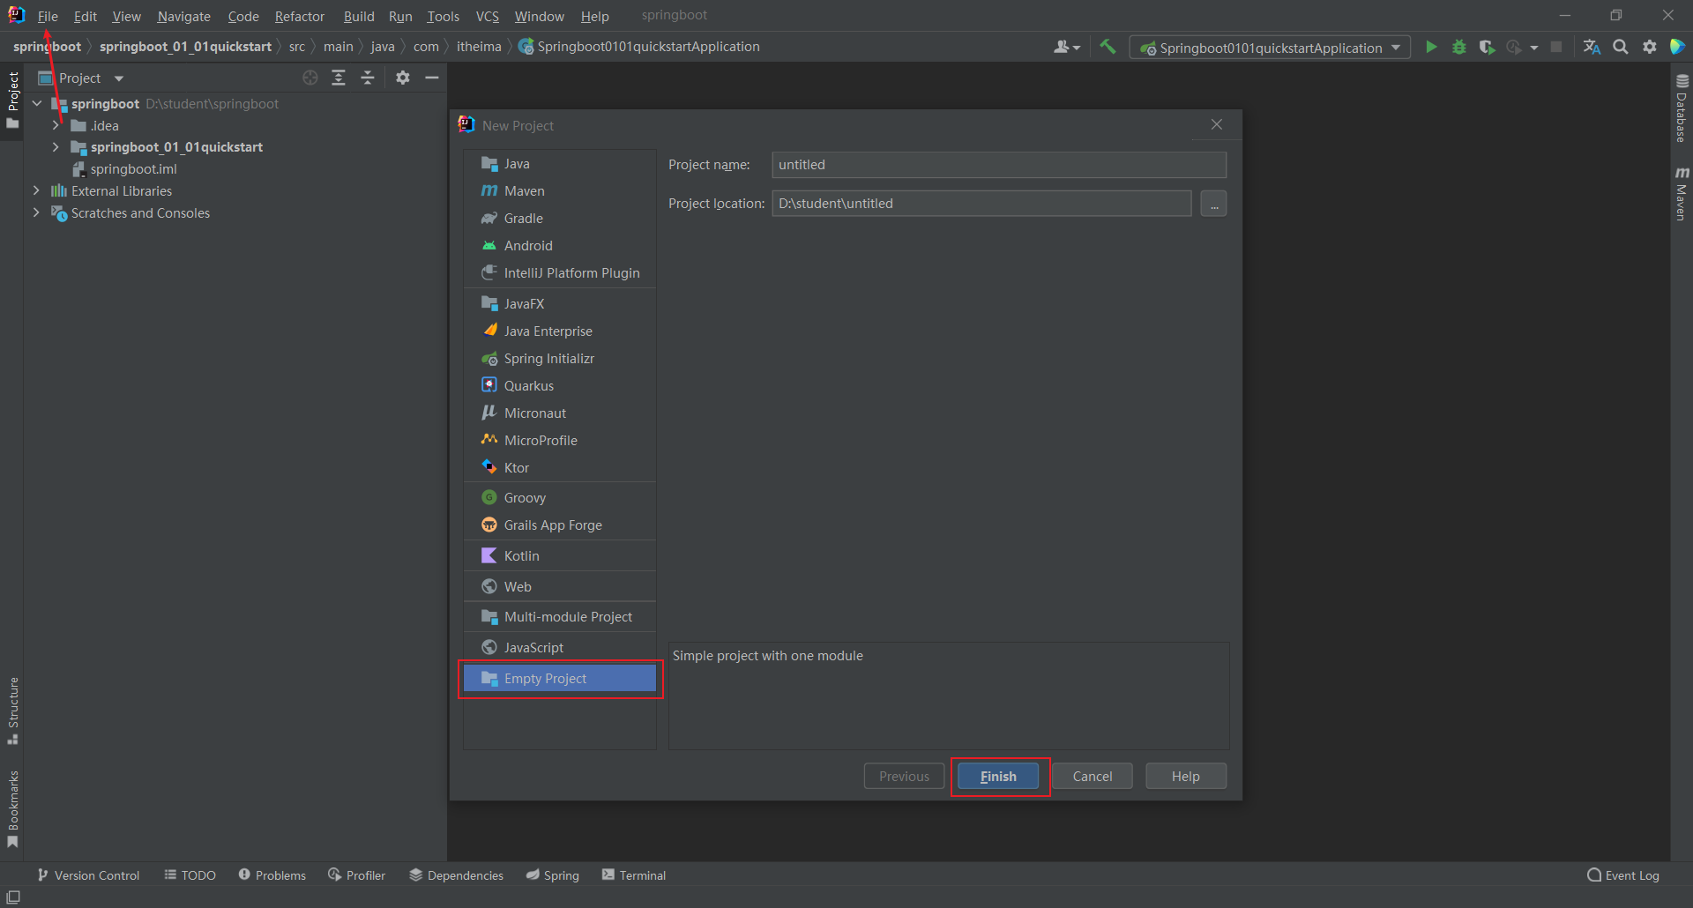This screenshot has width=1693, height=908.
Task: Close the New Project dialog
Action: [x=1217, y=124]
